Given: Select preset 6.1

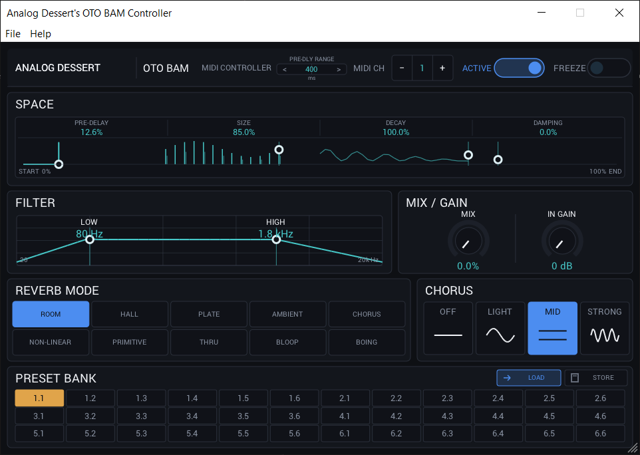Looking at the screenshot, I should click(x=345, y=434).
